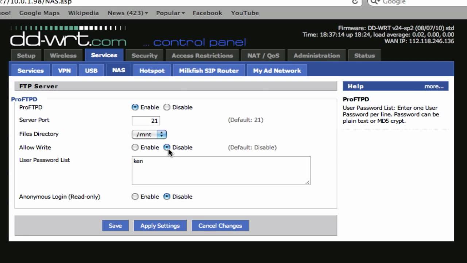
Task: Click the browser address bar URL
Action: click(x=36, y=2)
